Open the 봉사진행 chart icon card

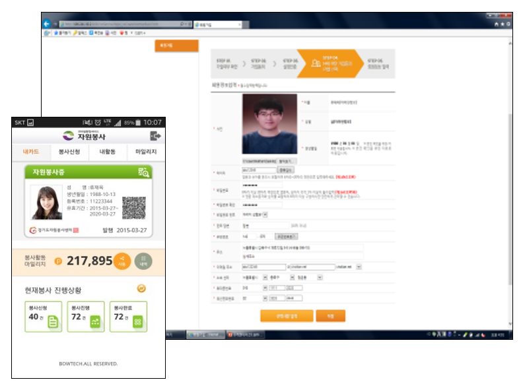(86, 317)
